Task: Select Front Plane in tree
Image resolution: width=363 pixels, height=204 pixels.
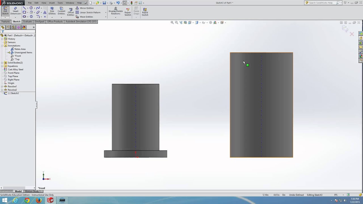Action: point(14,73)
